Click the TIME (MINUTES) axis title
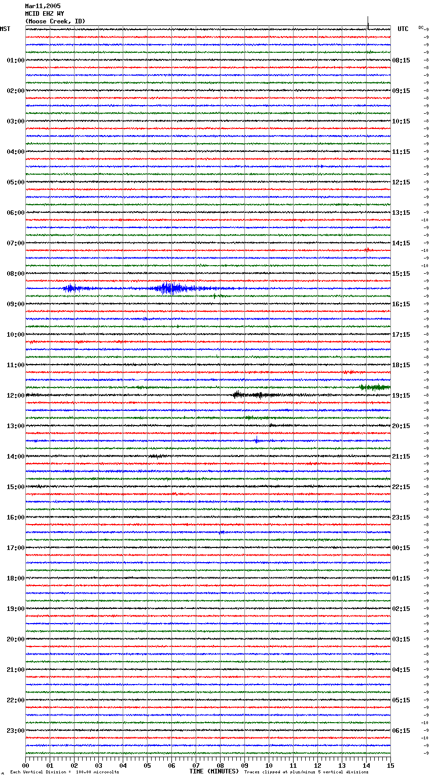The height and width of the screenshot is (779, 431). click(214, 771)
